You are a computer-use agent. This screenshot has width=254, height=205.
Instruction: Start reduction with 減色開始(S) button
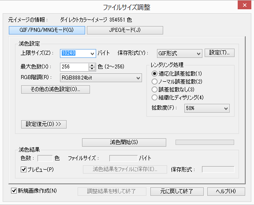[124, 142]
